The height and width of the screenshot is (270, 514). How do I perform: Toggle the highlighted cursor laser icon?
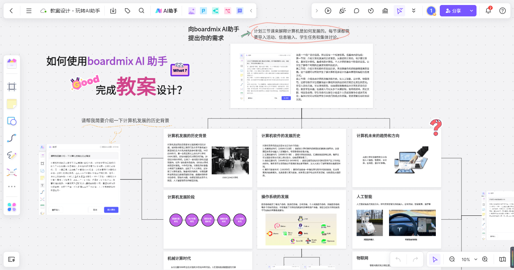(399, 11)
